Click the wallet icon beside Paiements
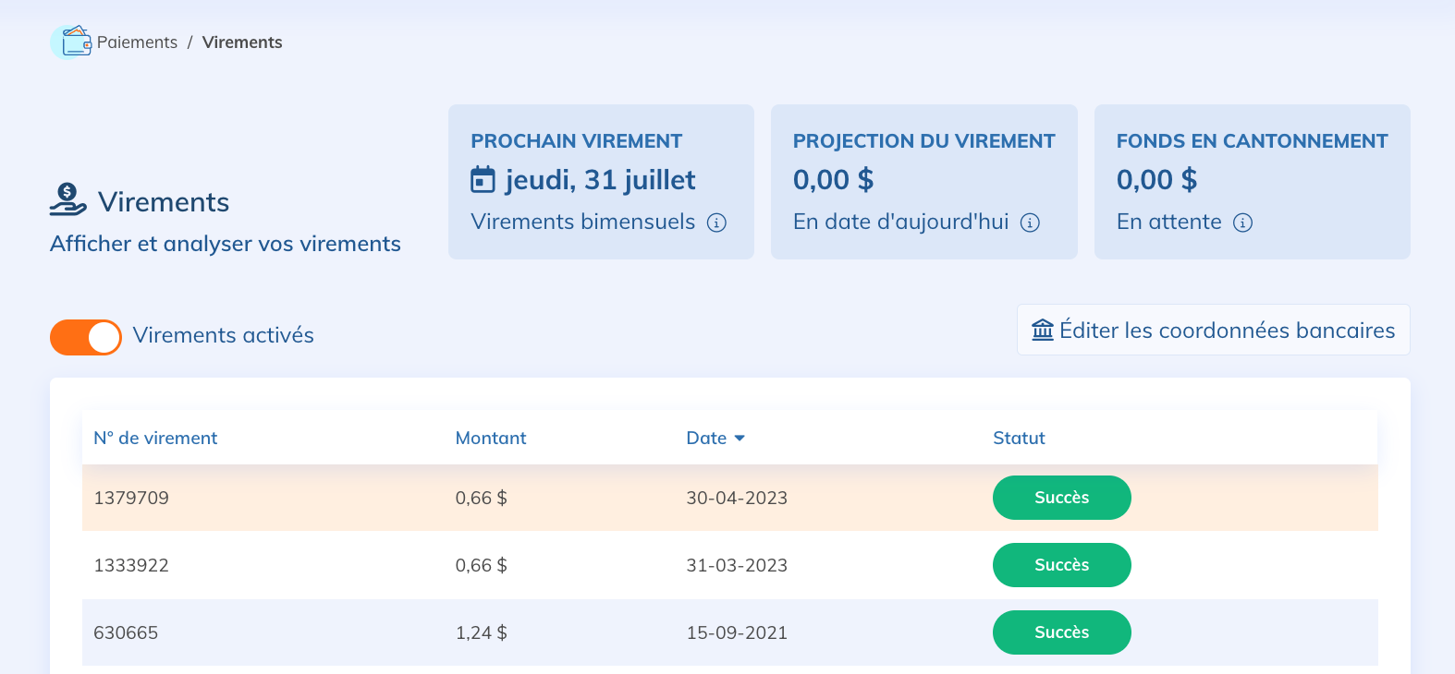Viewport: 1455px width, 674px height. click(72, 42)
